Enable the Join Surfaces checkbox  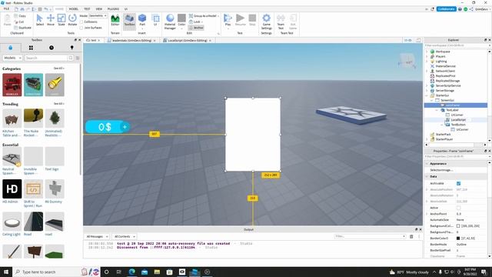(81, 28)
